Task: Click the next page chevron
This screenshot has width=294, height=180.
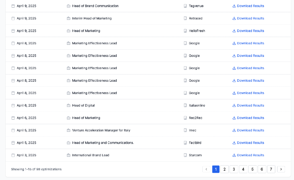Action: (x=281, y=169)
